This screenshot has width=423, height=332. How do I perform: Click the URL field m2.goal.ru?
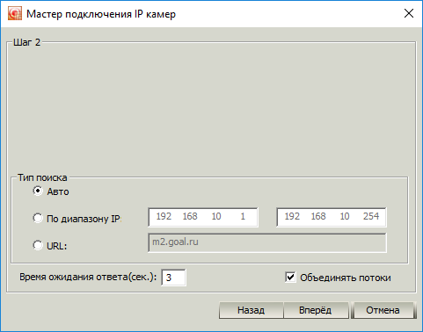[x=267, y=242]
